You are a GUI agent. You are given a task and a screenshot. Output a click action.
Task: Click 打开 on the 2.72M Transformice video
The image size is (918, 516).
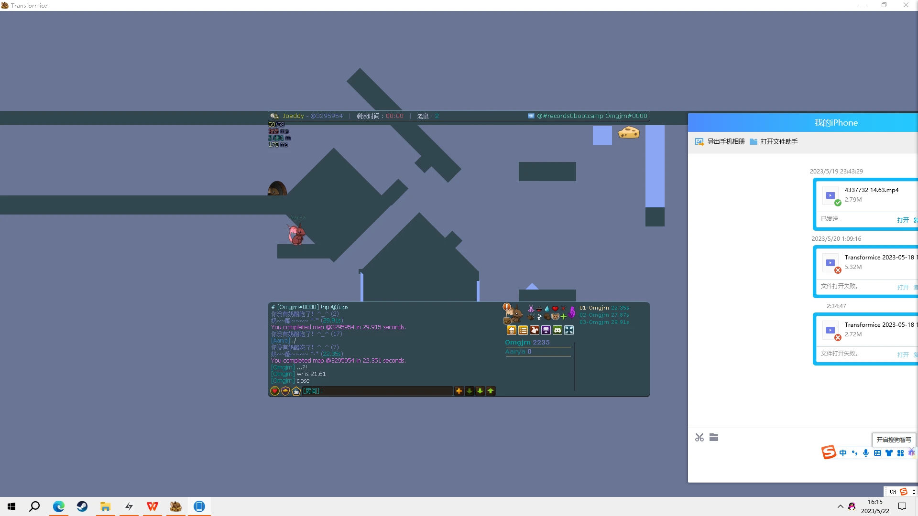point(903,355)
